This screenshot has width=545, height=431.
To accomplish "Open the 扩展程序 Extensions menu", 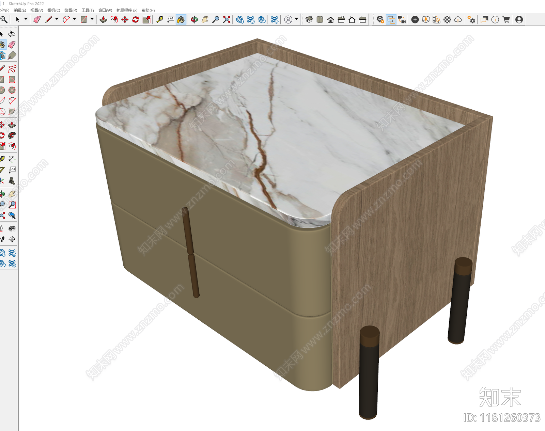I will click(127, 10).
